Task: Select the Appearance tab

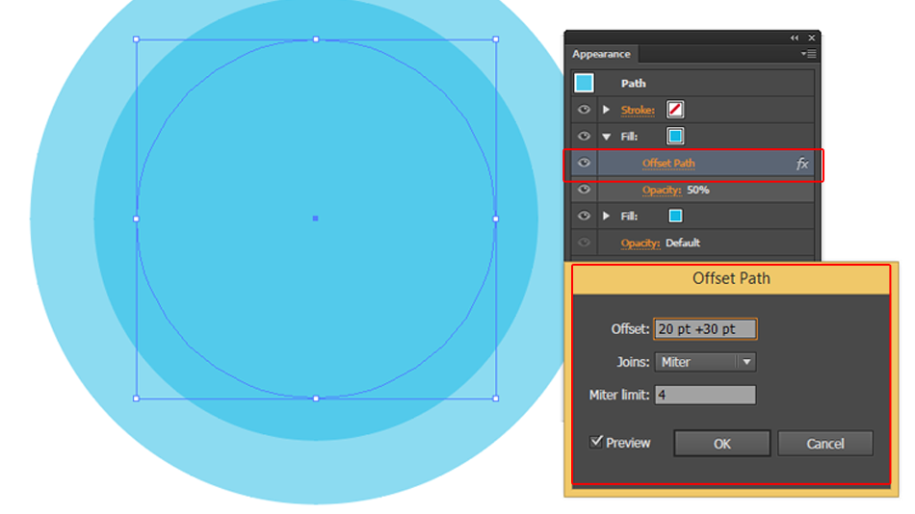Action: click(601, 54)
